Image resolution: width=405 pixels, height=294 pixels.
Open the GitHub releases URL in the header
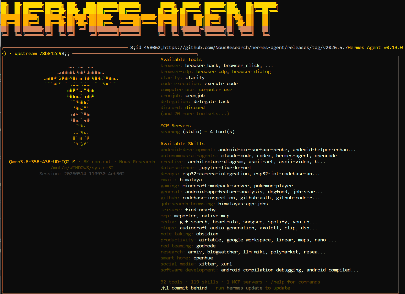(x=255, y=48)
